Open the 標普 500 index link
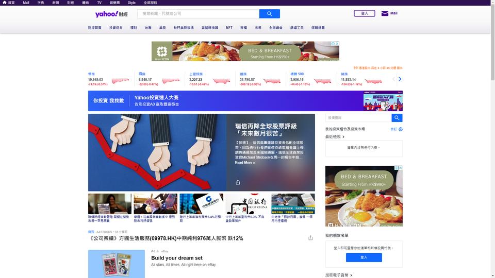Screen dimensions: 495x278 point(297,74)
